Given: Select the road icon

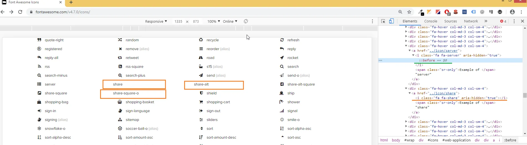Looking at the screenshot, I should [201, 58].
